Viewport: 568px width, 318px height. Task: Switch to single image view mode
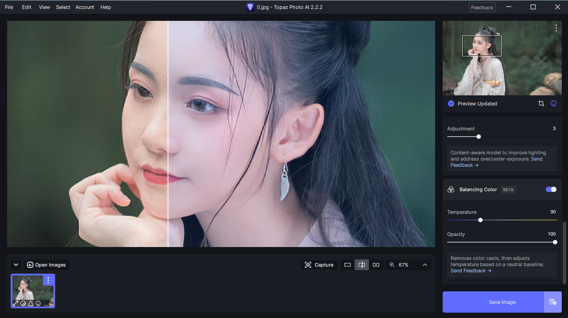[x=347, y=265]
